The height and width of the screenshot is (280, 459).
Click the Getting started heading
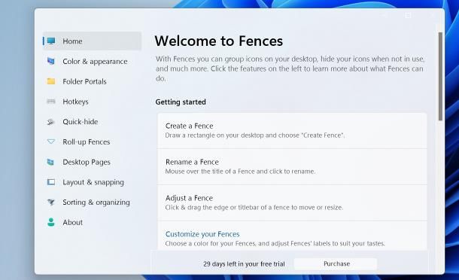(181, 102)
